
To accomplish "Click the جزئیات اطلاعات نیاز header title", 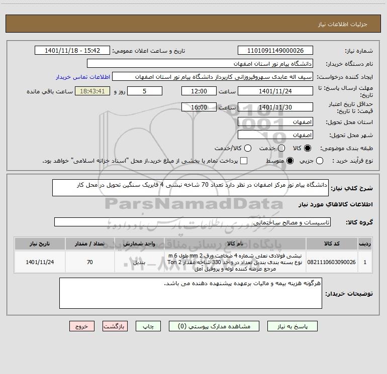I will tap(343, 24).
